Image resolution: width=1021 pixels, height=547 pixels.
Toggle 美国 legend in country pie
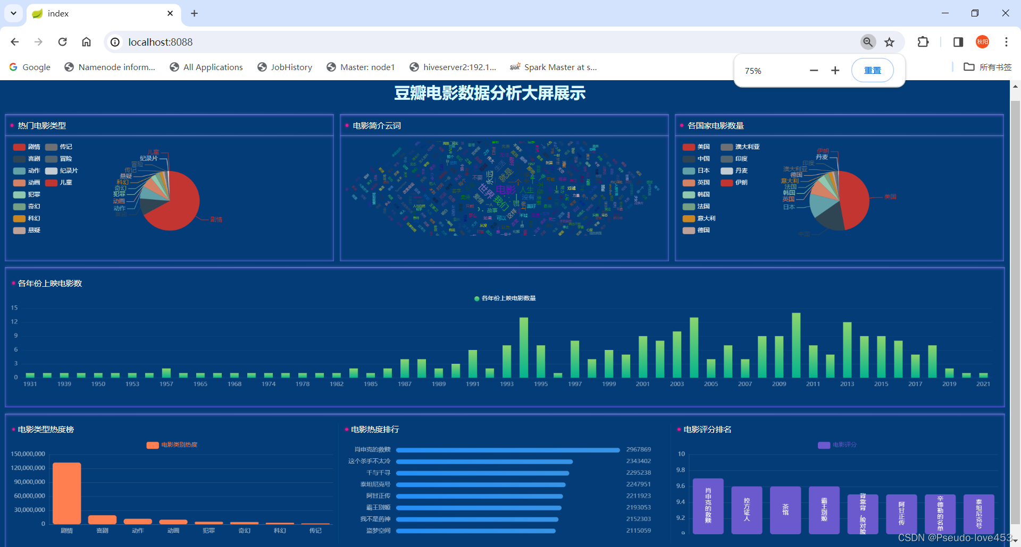pos(696,147)
